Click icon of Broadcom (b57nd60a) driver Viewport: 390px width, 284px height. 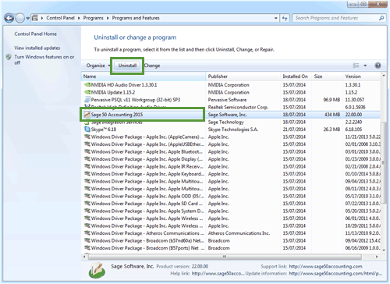(87, 240)
